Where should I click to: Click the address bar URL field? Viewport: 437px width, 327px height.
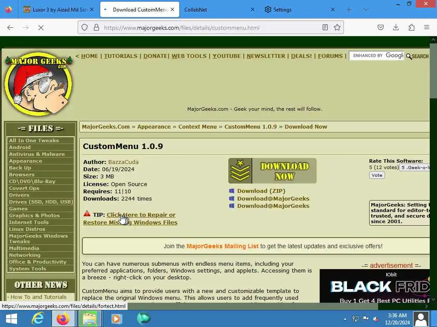(212, 28)
